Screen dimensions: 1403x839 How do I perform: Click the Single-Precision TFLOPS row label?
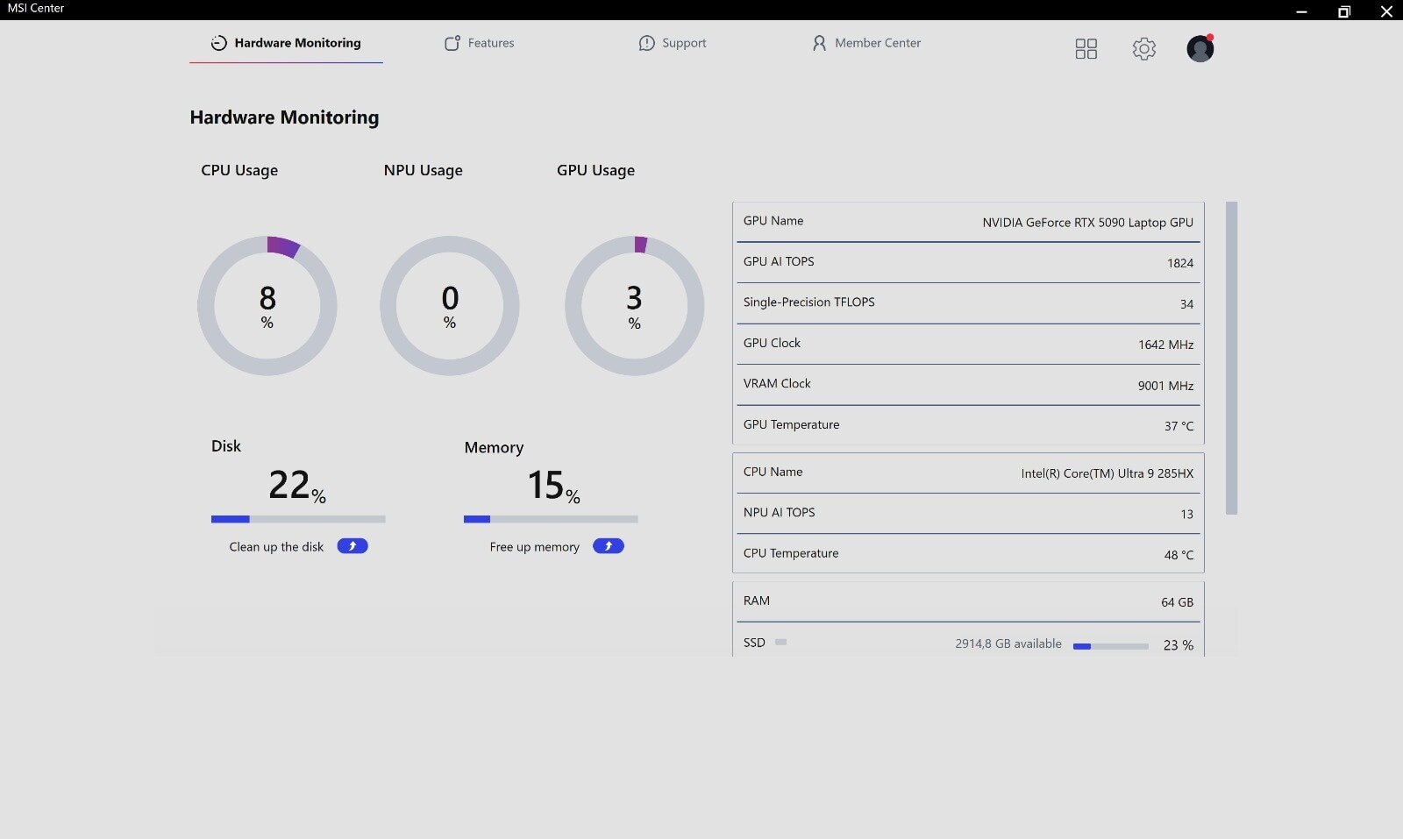809,302
